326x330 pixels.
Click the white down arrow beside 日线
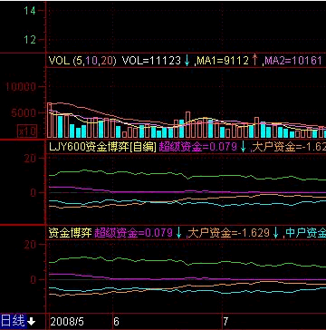[32, 322]
